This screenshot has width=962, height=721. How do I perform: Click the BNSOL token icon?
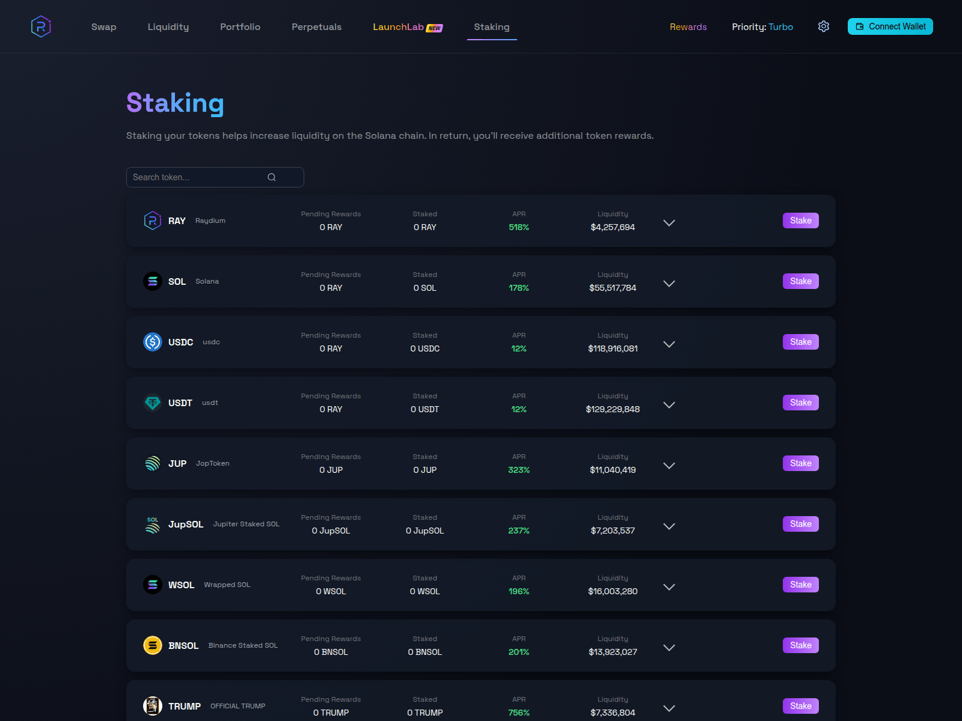(153, 645)
